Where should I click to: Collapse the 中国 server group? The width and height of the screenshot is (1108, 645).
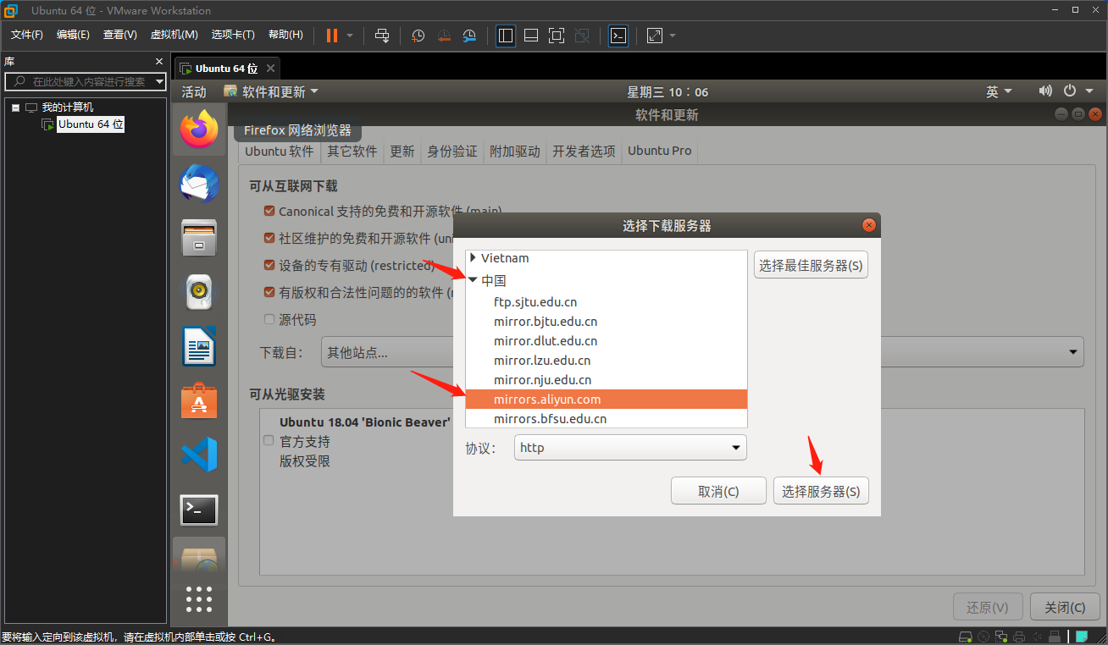point(473,280)
